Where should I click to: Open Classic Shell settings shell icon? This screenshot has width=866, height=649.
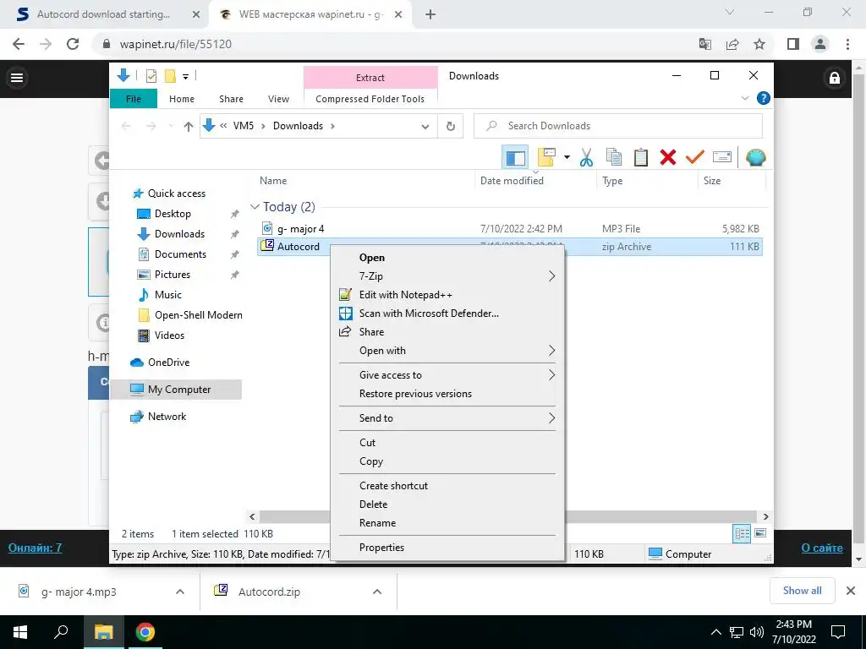[x=755, y=158]
